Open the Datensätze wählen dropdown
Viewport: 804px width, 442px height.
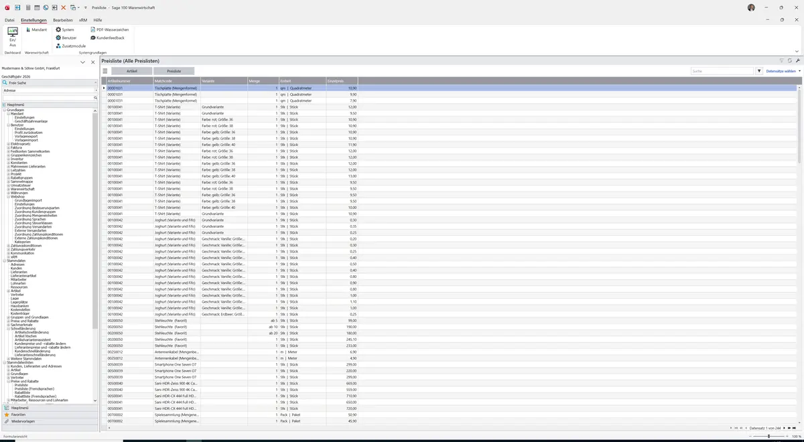pos(783,71)
